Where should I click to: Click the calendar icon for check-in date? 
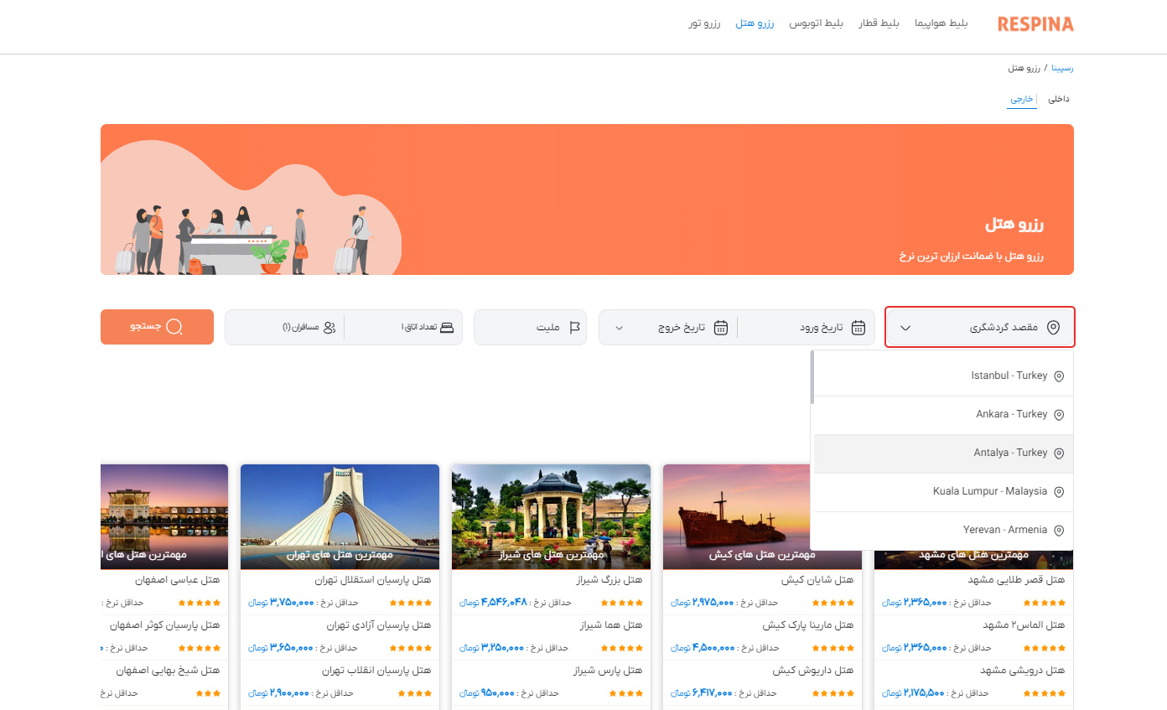(x=858, y=328)
